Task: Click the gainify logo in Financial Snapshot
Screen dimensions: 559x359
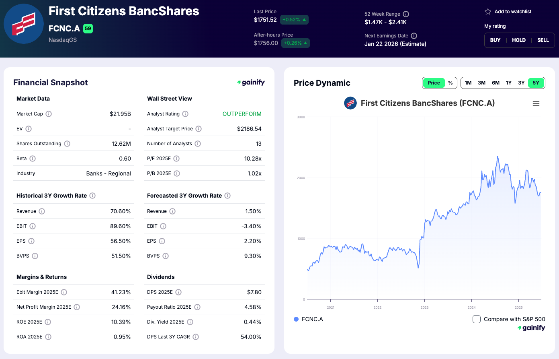Action: click(251, 82)
